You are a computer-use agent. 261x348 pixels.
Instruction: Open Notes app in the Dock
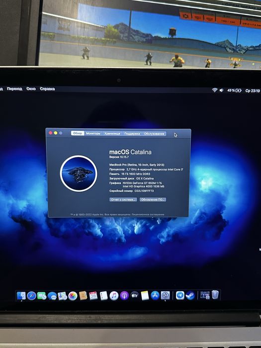tap(145, 296)
